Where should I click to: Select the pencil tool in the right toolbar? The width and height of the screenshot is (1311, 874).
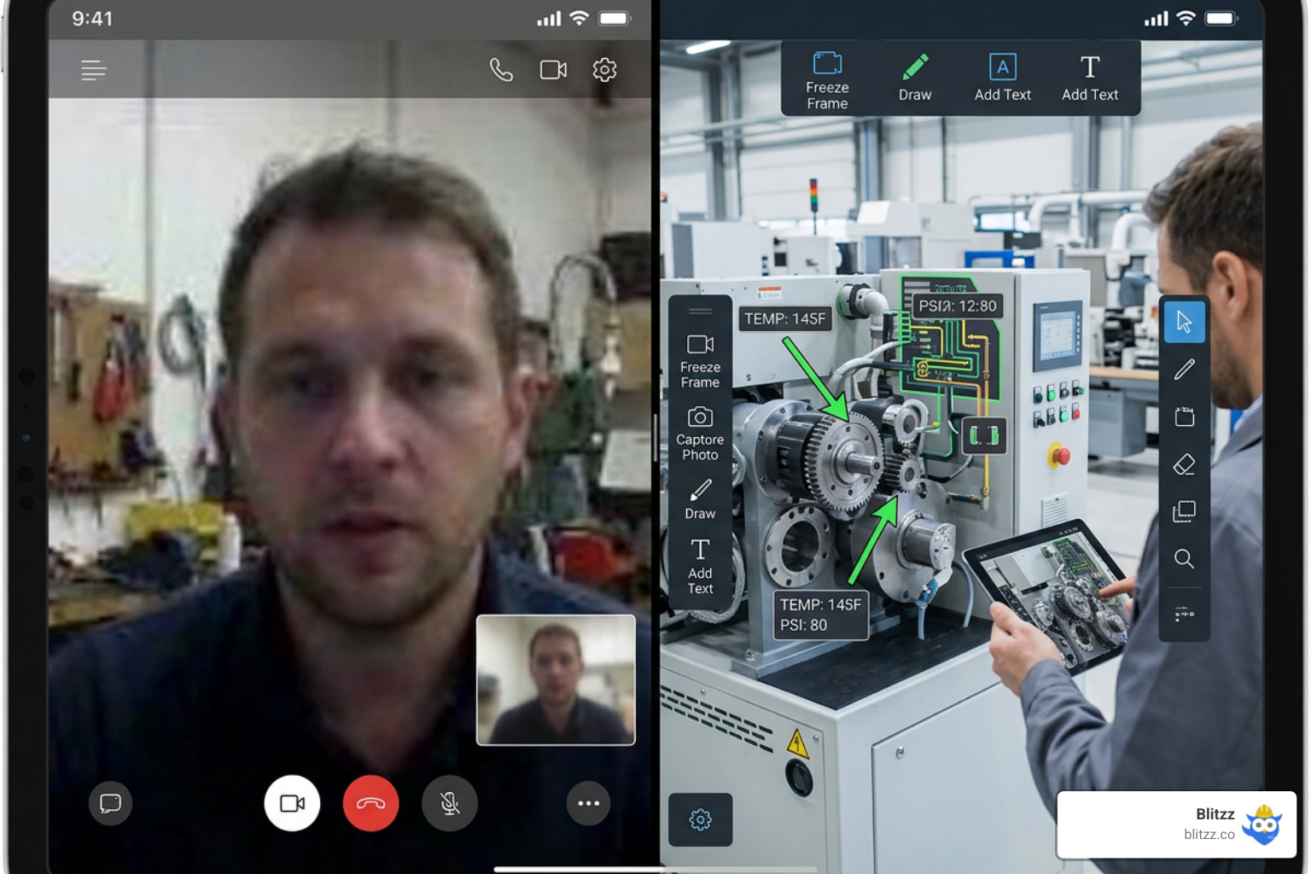[1184, 370]
